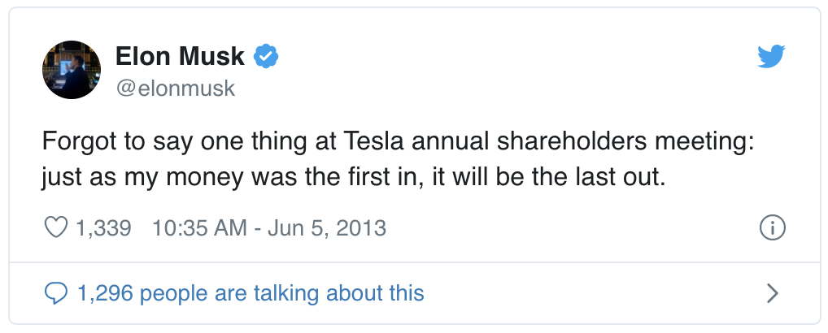Viewport: 828px width, 333px height.
Task: Open the @elonmusk handle link
Action: [x=175, y=88]
